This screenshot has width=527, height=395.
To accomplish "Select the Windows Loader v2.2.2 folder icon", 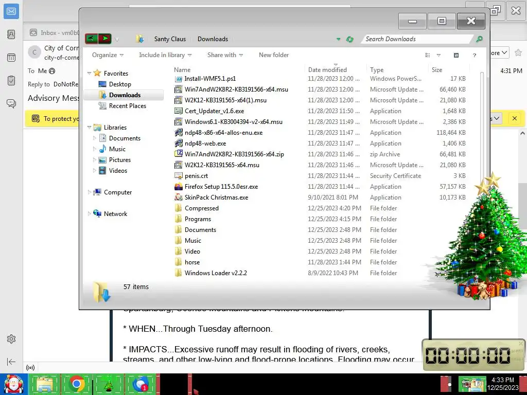I will pos(178,273).
